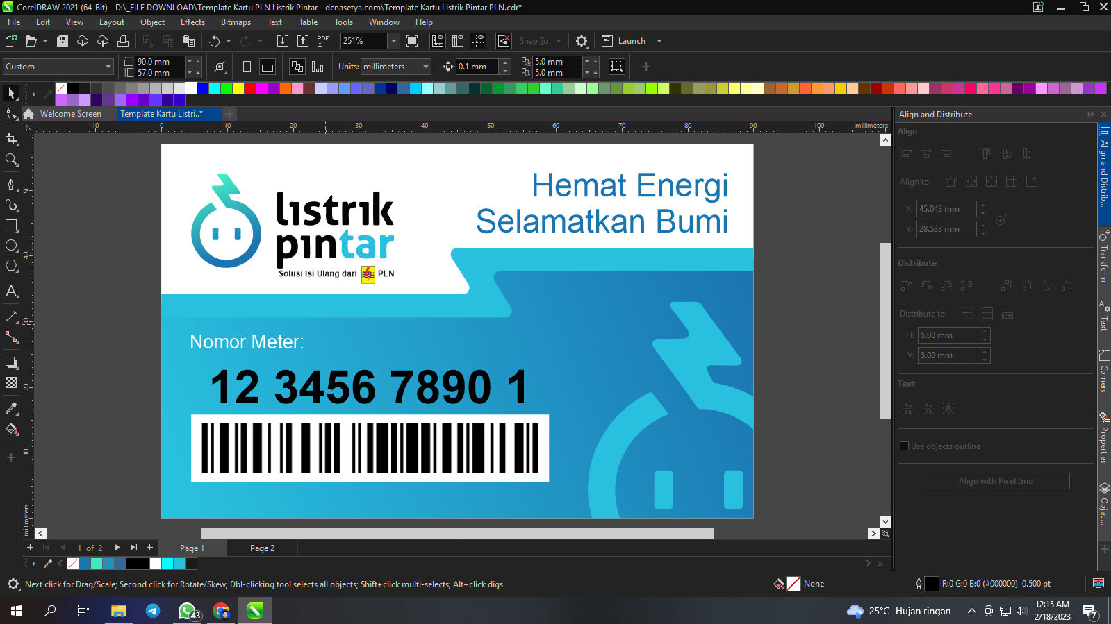Click the Export icon
Screen dimensions: 1111x624
[x=303, y=41]
